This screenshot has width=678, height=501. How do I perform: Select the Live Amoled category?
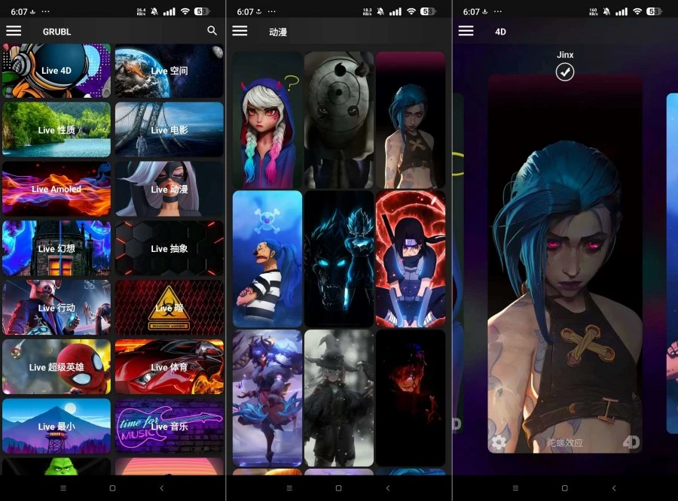[56, 189]
